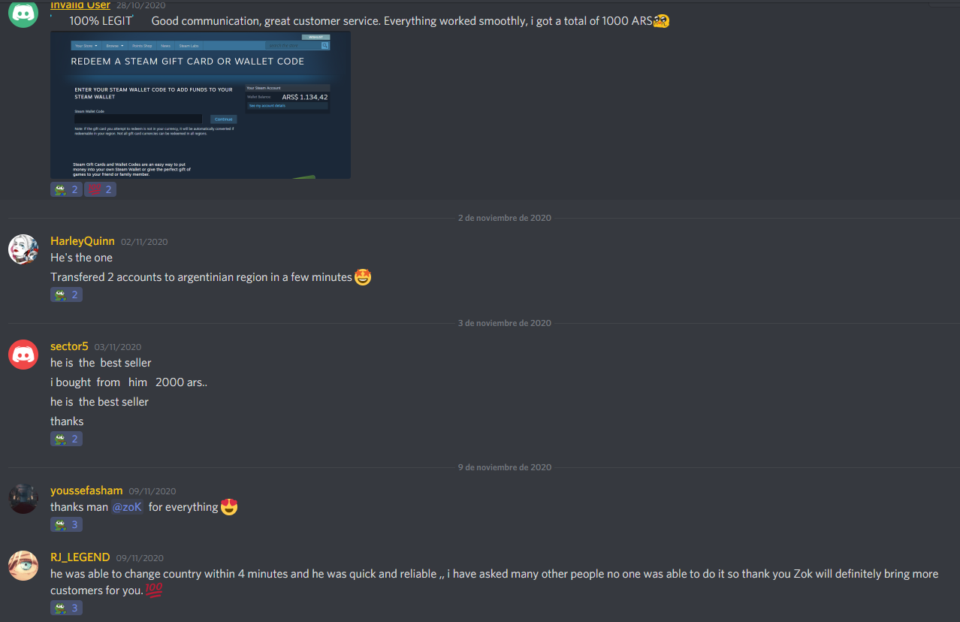
Task: Open youssefasham's dark avatar
Action: pos(23,499)
